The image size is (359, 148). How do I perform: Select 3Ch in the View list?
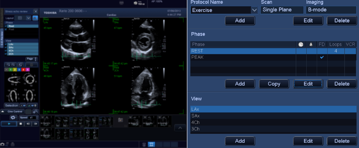point(273,129)
